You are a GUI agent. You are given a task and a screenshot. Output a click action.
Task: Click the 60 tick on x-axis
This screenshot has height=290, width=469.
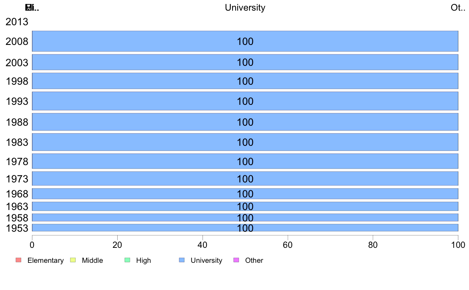[288, 245]
